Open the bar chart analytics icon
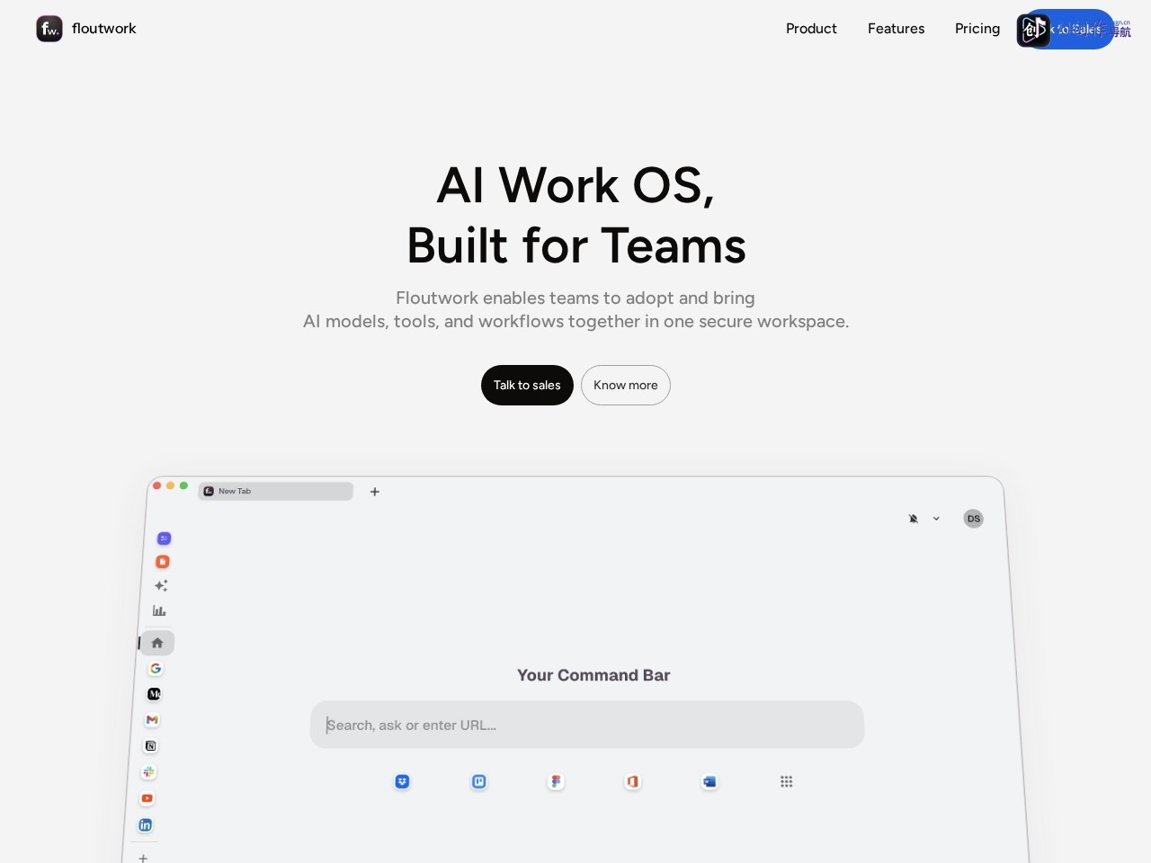Image resolution: width=1151 pixels, height=863 pixels. [159, 610]
